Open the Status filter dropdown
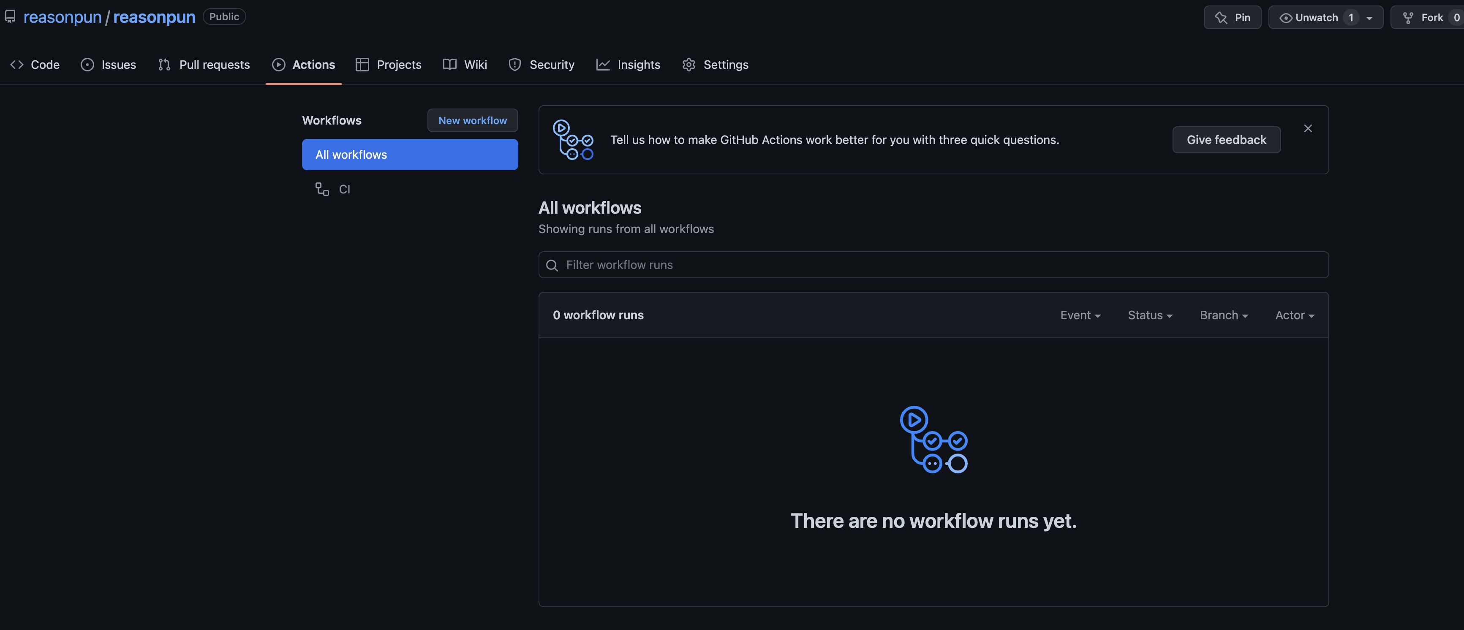Screen dimensions: 1464x630 pyautogui.click(x=1150, y=315)
